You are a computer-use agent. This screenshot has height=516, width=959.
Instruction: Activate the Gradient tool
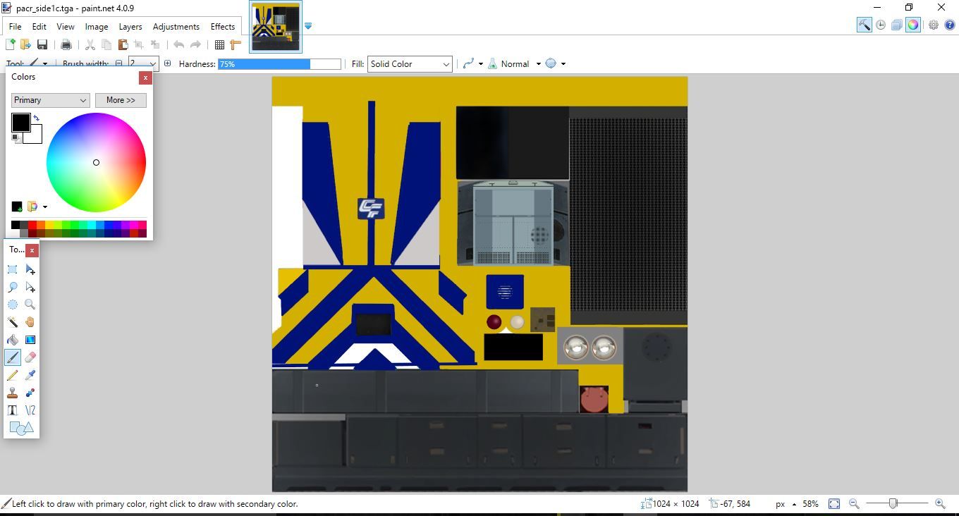30,340
